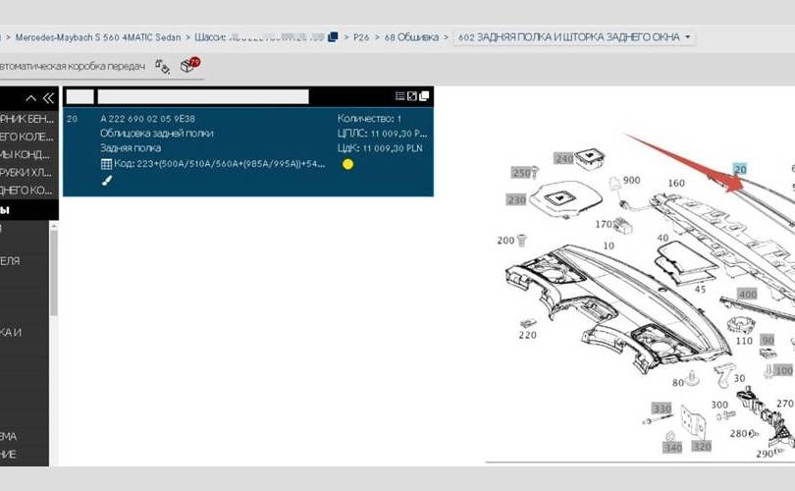Select the Автоматическая коробка передач tab
Screen dimensions: 795x491
point(73,66)
